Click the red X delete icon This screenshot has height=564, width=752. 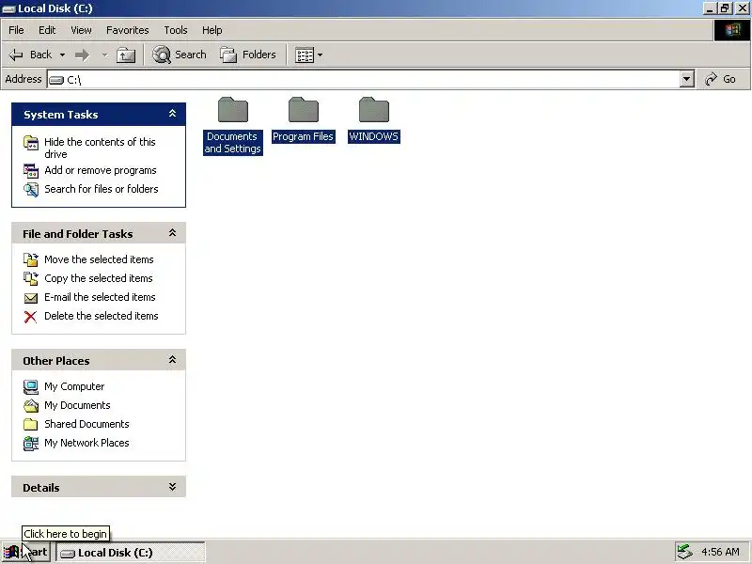pos(31,317)
